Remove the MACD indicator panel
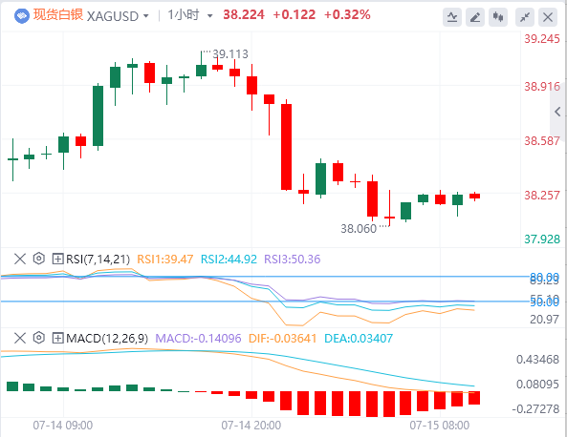 pos(20,338)
